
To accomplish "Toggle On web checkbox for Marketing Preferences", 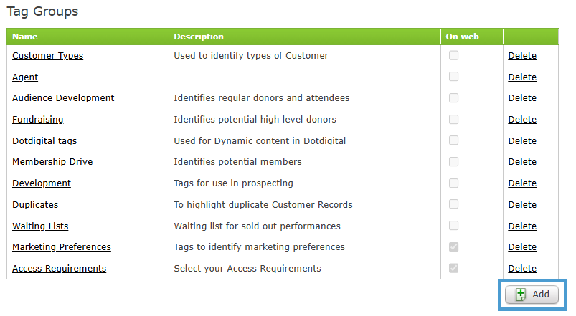I will (x=453, y=247).
